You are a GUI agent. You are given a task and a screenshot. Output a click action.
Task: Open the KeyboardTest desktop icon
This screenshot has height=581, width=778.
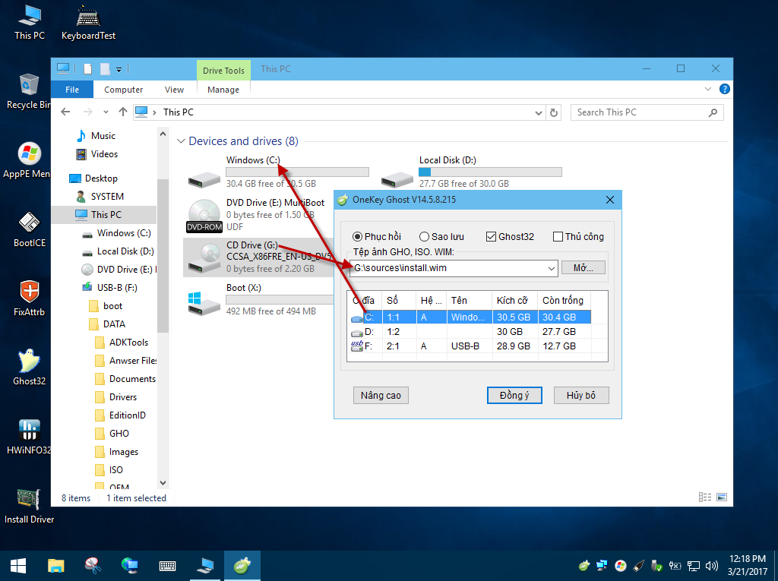[x=88, y=22]
